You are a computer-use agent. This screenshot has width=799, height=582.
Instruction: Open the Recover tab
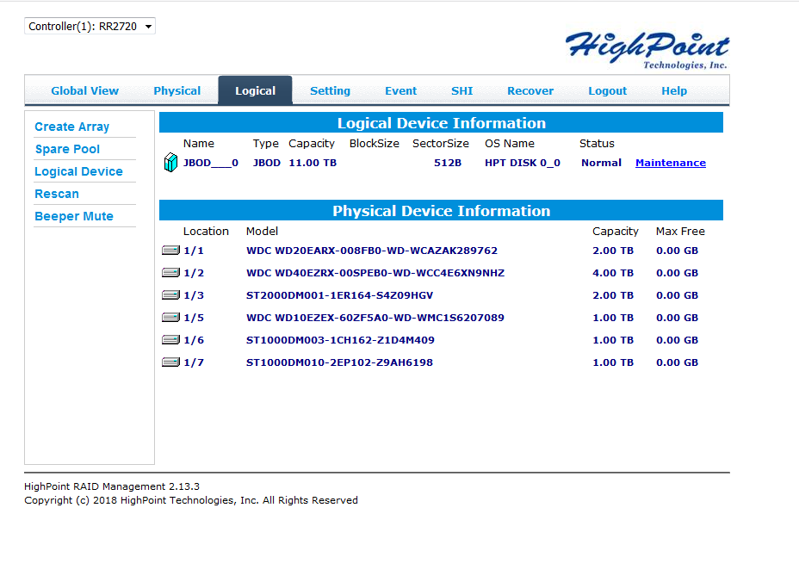pos(530,90)
